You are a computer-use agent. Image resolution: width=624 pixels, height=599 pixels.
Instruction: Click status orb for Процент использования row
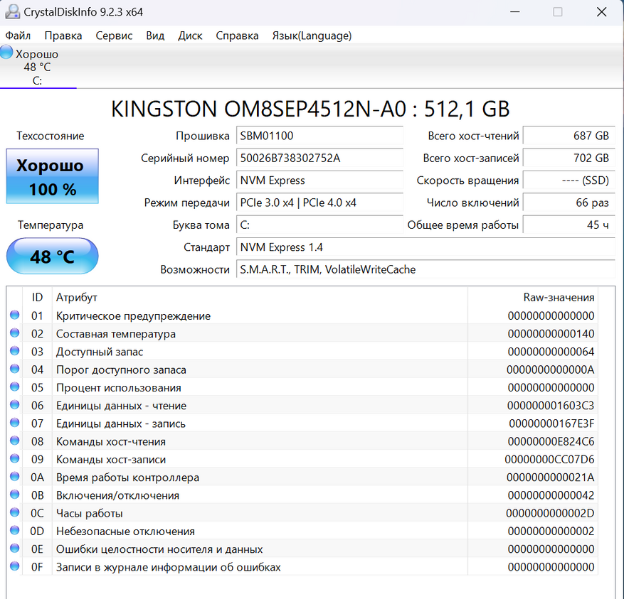pyautogui.click(x=15, y=387)
